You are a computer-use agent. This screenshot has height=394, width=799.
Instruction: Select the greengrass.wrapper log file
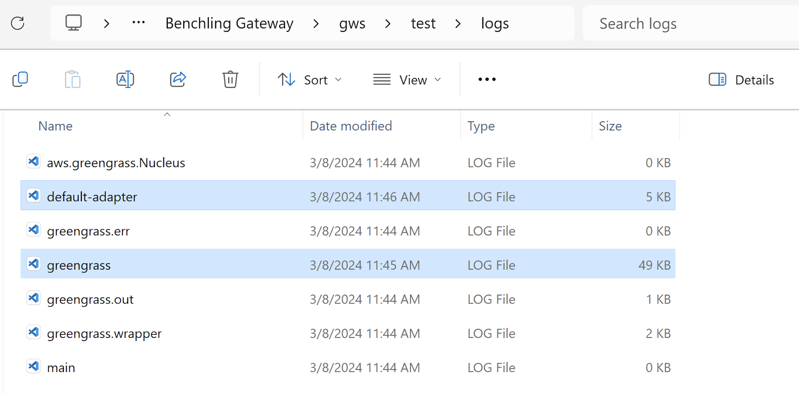(x=104, y=334)
